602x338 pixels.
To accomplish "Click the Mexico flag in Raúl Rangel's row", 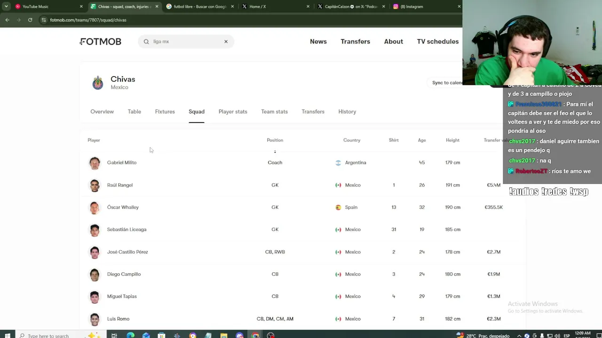I will (338, 185).
